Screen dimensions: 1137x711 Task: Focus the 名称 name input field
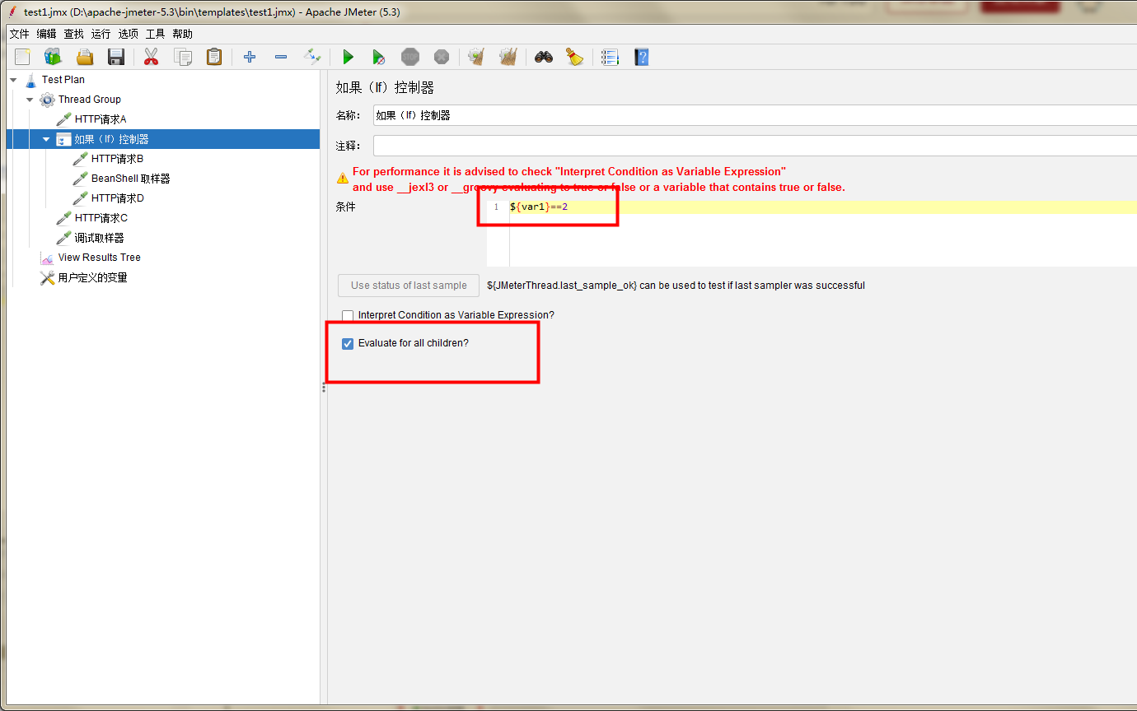[x=755, y=116]
